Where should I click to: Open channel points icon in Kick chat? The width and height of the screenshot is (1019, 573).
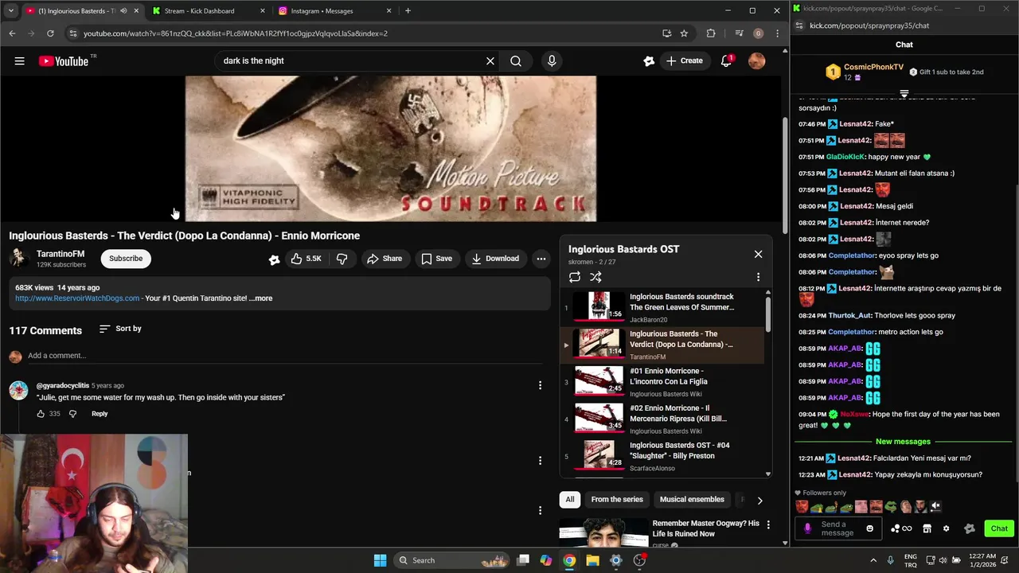click(901, 528)
